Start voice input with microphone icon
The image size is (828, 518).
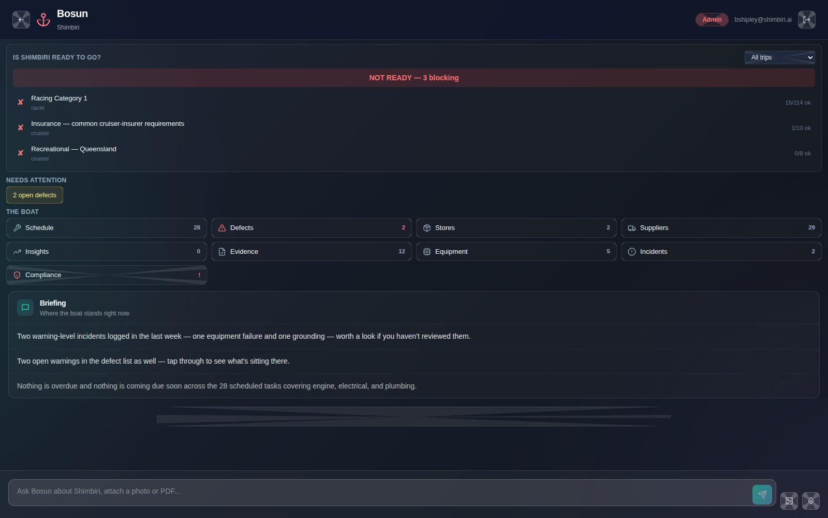(x=811, y=501)
